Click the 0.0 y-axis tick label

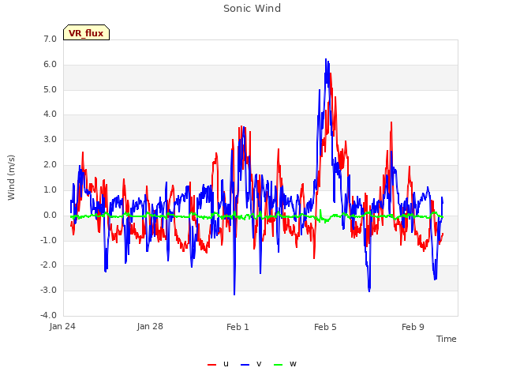pyautogui.click(x=50, y=215)
